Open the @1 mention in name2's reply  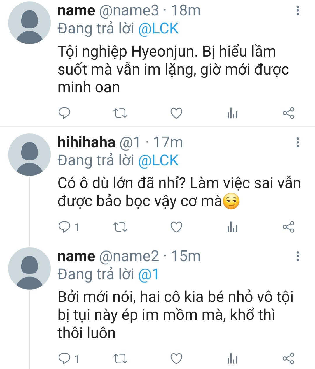[x=148, y=274]
